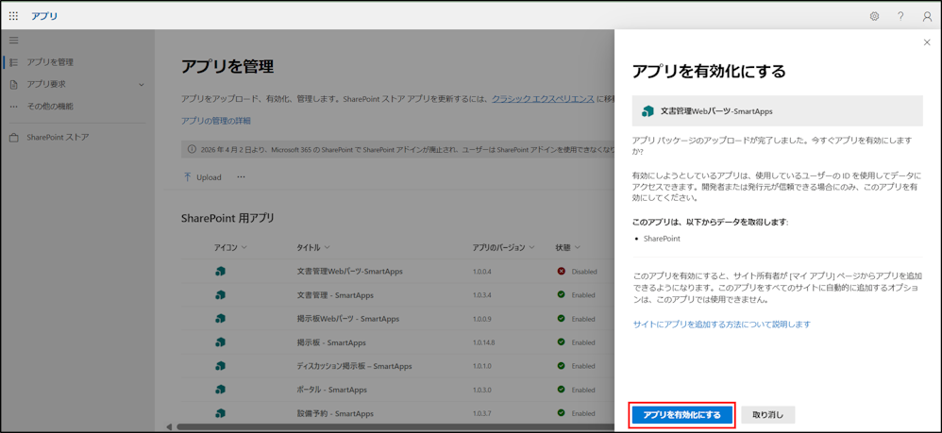Expand the アプリ要求 chevron in sidebar
The height and width of the screenshot is (433, 942).
click(x=142, y=85)
